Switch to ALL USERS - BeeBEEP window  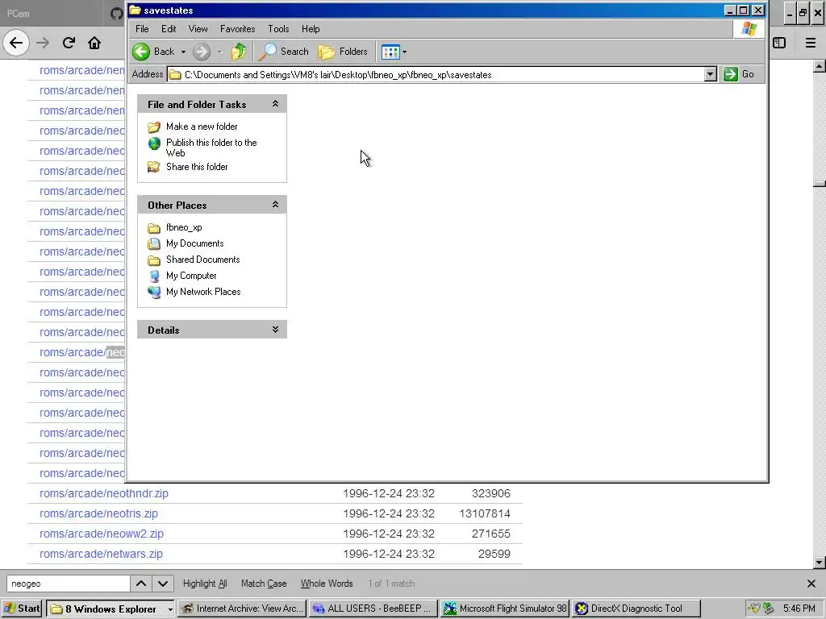373,609
